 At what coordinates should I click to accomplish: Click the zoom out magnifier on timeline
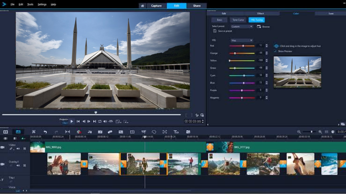click(x=299, y=132)
